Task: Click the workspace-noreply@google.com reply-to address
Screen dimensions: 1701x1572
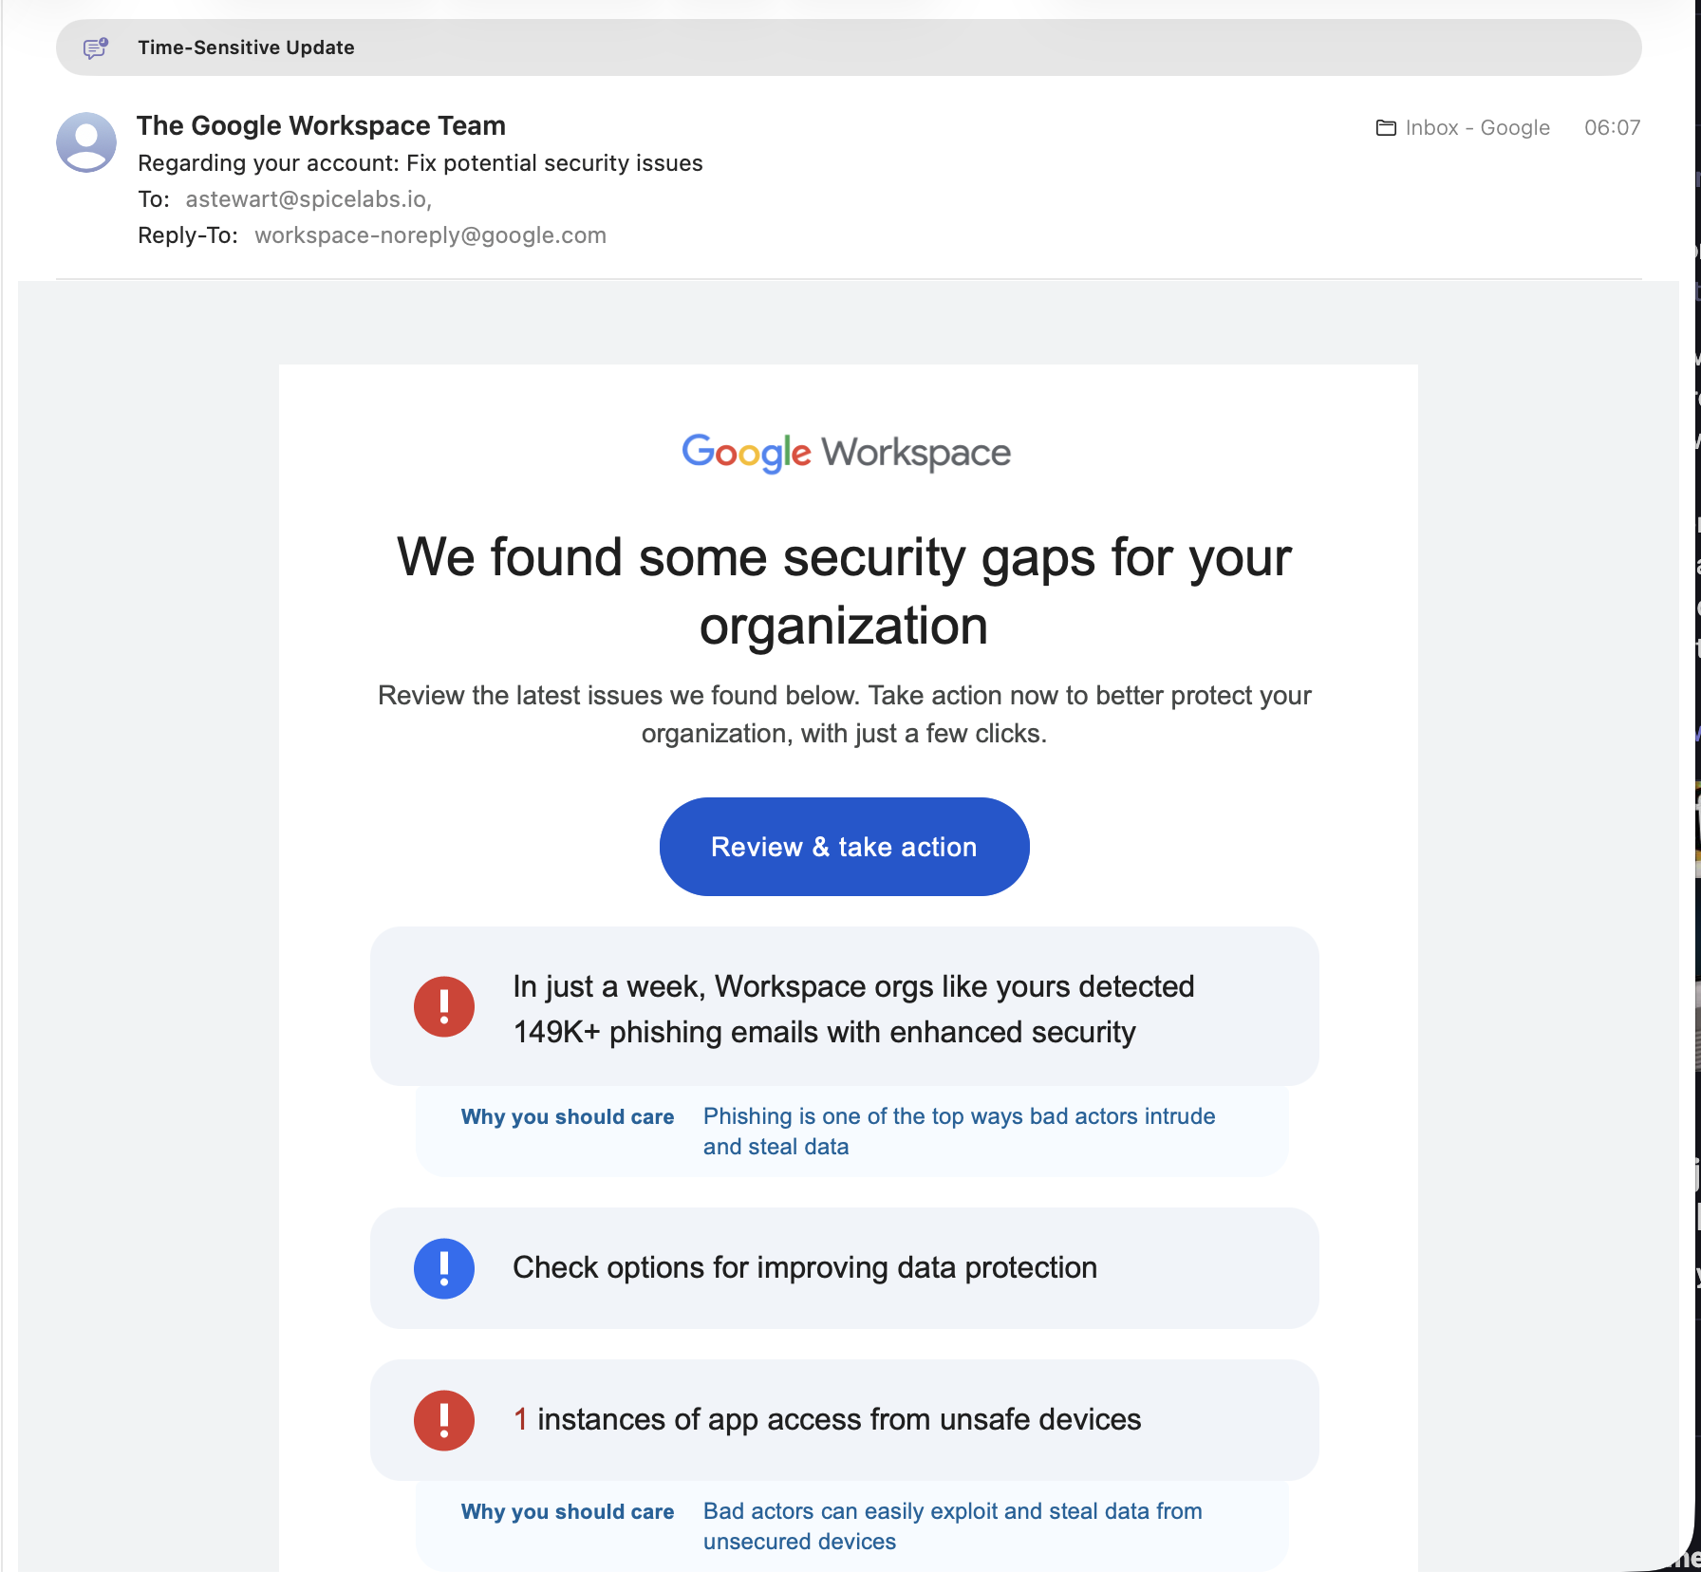Action: [x=430, y=235]
